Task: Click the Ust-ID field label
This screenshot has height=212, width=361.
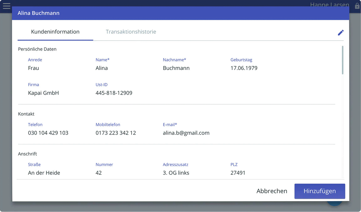Action: pos(102,85)
